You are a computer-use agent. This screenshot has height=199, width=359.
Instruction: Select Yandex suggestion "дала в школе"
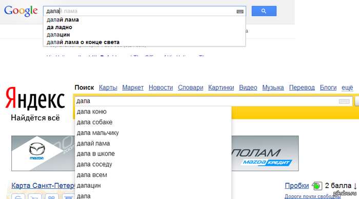pyautogui.click(x=153, y=154)
